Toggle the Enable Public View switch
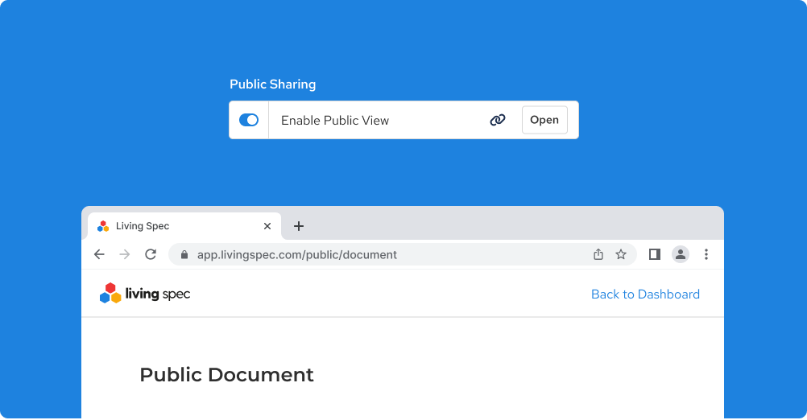 click(249, 120)
